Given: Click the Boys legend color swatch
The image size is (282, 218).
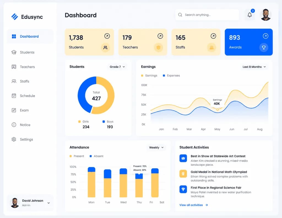Looking at the screenshot, I should (104, 122).
